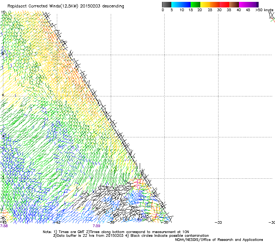Click the green 15–20 knots color swatch
The image size is (275, 242).
tap(195, 4)
